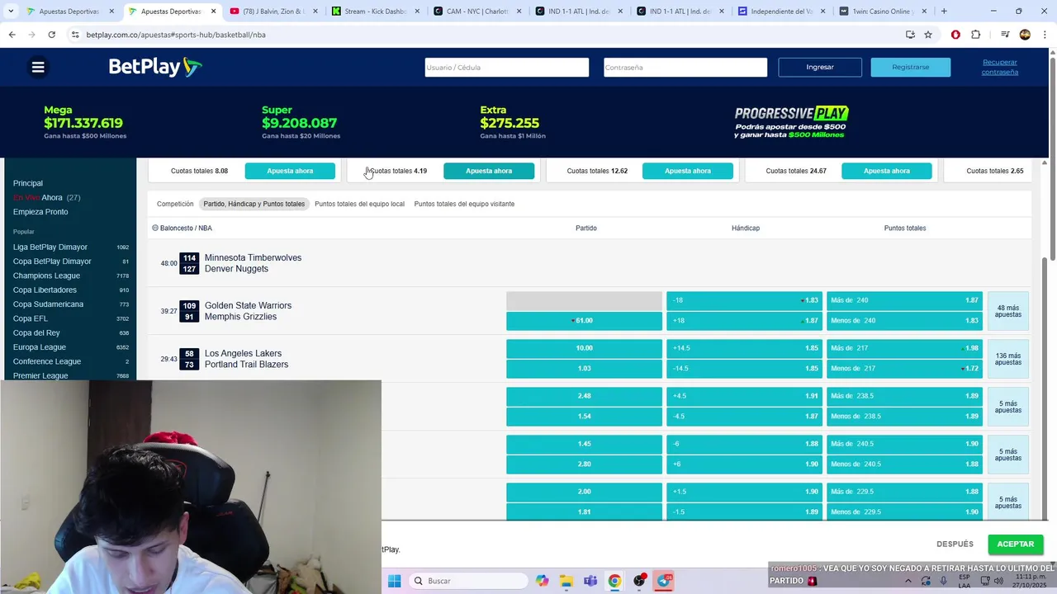This screenshot has width=1057, height=594.
Task: Click install app icon in address bar
Action: [910, 35]
